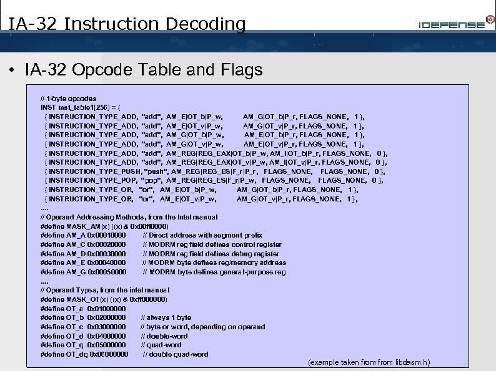Image resolution: width=496 pixels, height=371 pixels.
Task: Click the '#define OT_c 0x03000000' definition
Action: point(83,327)
